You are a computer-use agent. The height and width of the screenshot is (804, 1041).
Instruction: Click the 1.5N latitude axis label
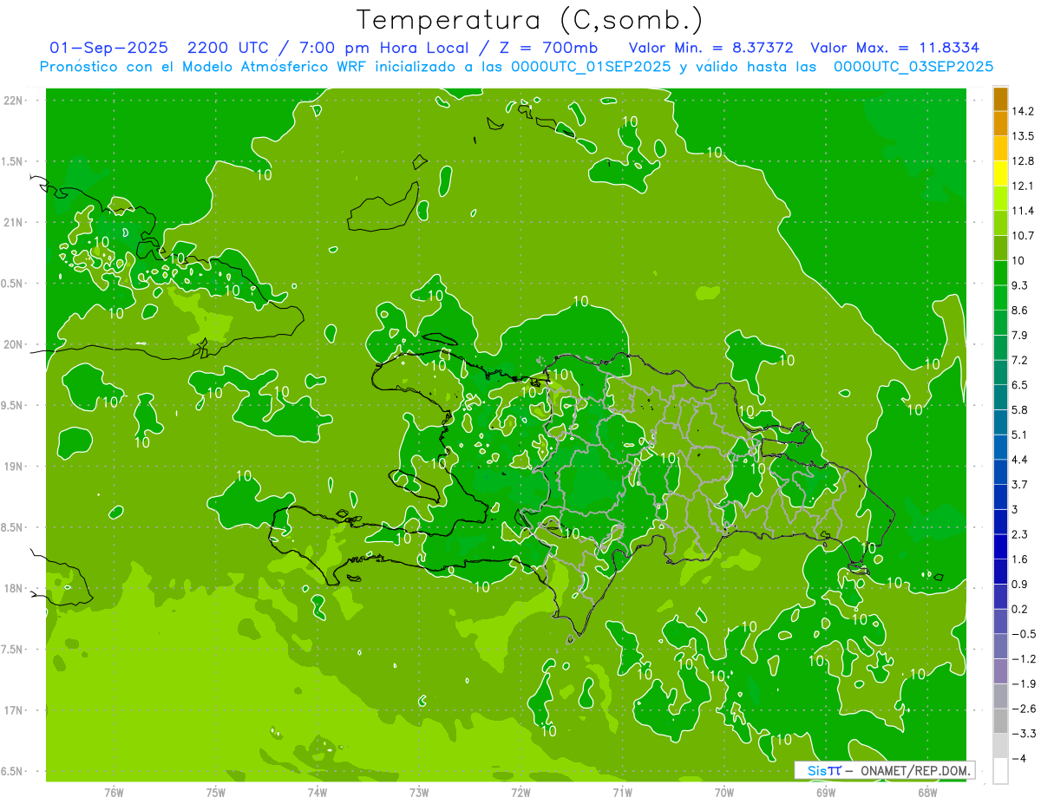click(x=14, y=161)
